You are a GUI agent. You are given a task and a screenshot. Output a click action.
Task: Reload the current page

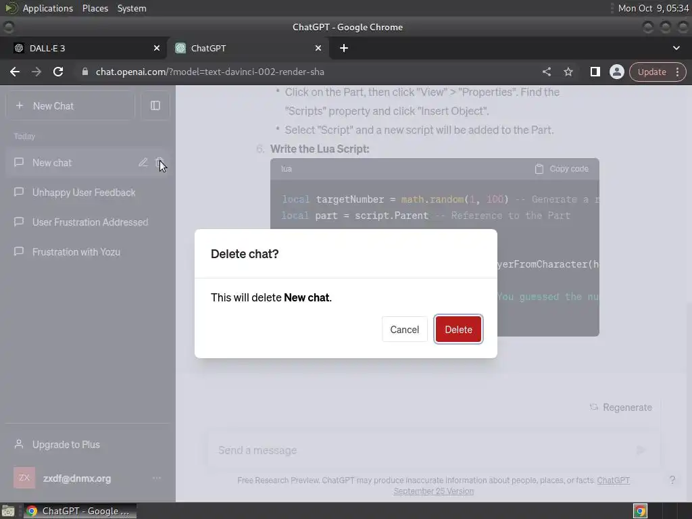[58, 72]
